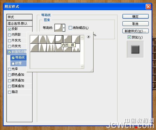Click the contour picker scroll up arrow

pos(82,37)
